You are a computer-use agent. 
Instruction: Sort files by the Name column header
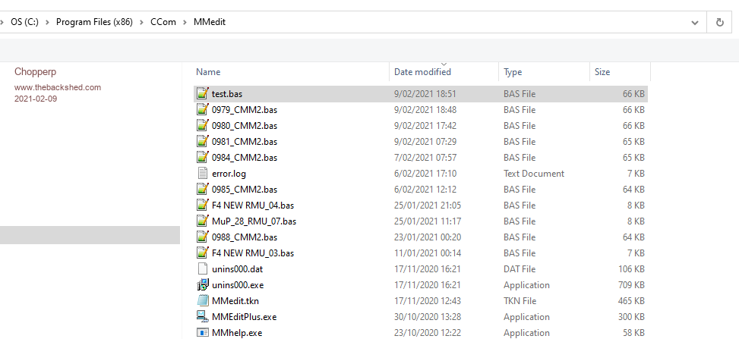tap(208, 72)
